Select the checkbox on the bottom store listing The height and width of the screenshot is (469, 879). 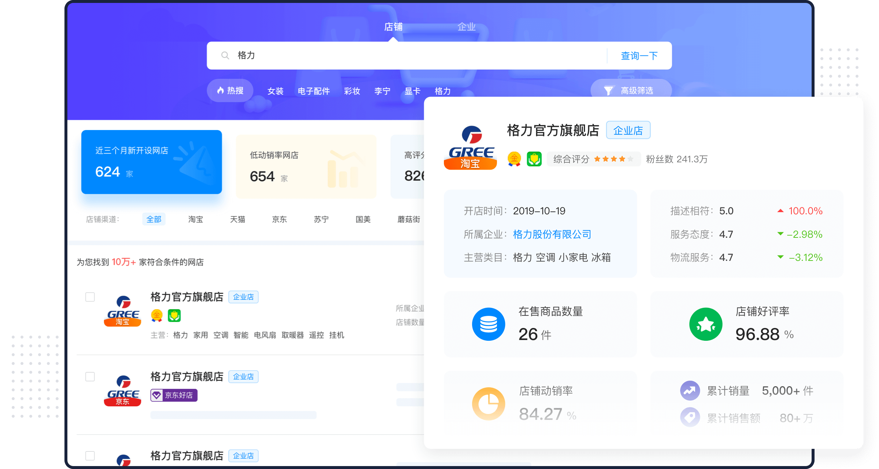coord(90,456)
